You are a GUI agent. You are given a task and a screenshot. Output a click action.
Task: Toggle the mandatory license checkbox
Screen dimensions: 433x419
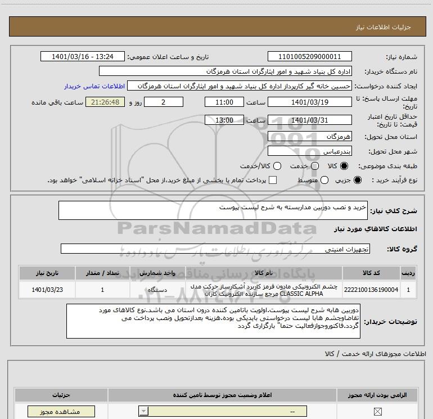pos(377,412)
